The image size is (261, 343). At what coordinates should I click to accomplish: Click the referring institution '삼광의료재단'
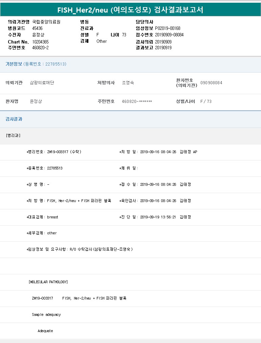click(42, 83)
